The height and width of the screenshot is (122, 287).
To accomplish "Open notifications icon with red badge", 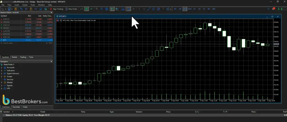I will (274, 9).
